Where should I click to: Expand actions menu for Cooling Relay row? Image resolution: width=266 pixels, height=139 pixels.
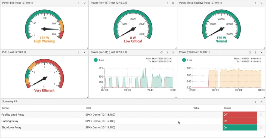(x=261, y=121)
